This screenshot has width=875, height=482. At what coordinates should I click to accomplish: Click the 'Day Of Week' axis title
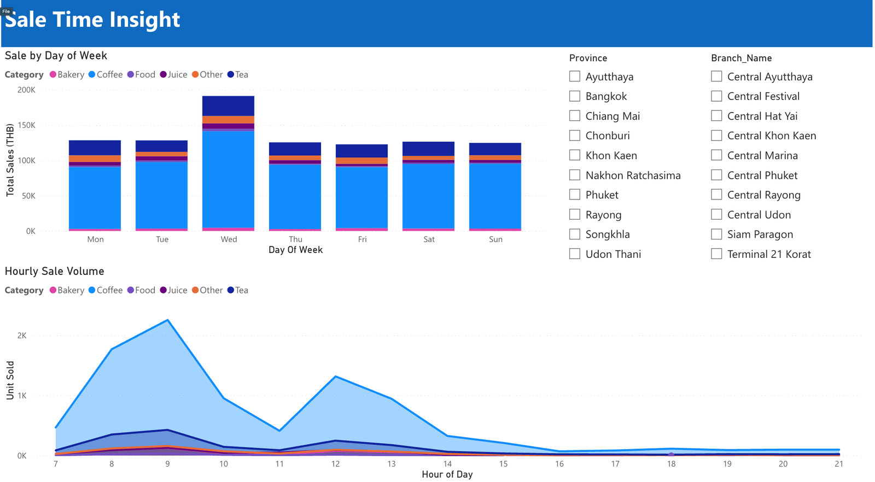[295, 250]
